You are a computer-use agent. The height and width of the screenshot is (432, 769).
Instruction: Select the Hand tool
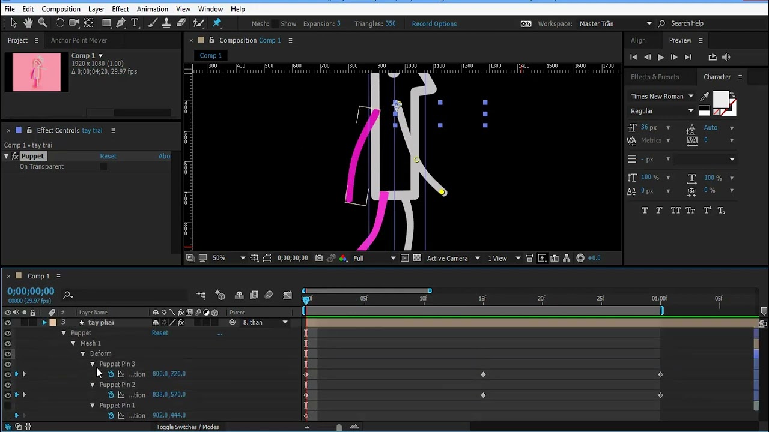pos(28,23)
